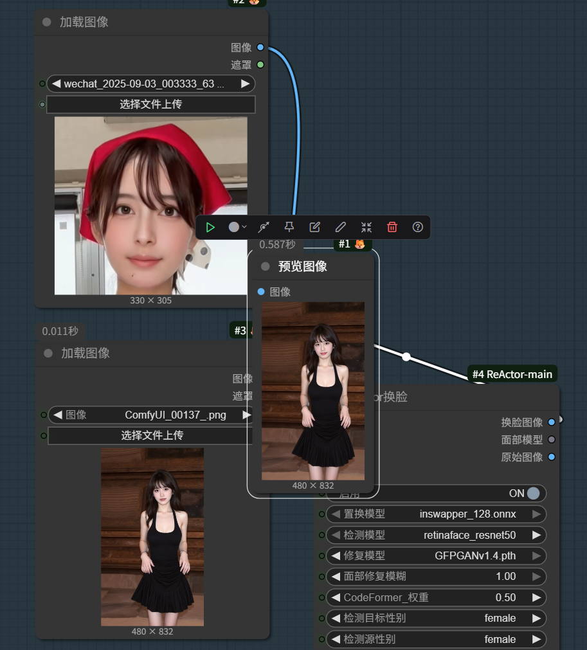Viewport: 587px width, 650px height.
Task: Collapse the 预览图像 node via its title dot
Action: pyautogui.click(x=264, y=266)
